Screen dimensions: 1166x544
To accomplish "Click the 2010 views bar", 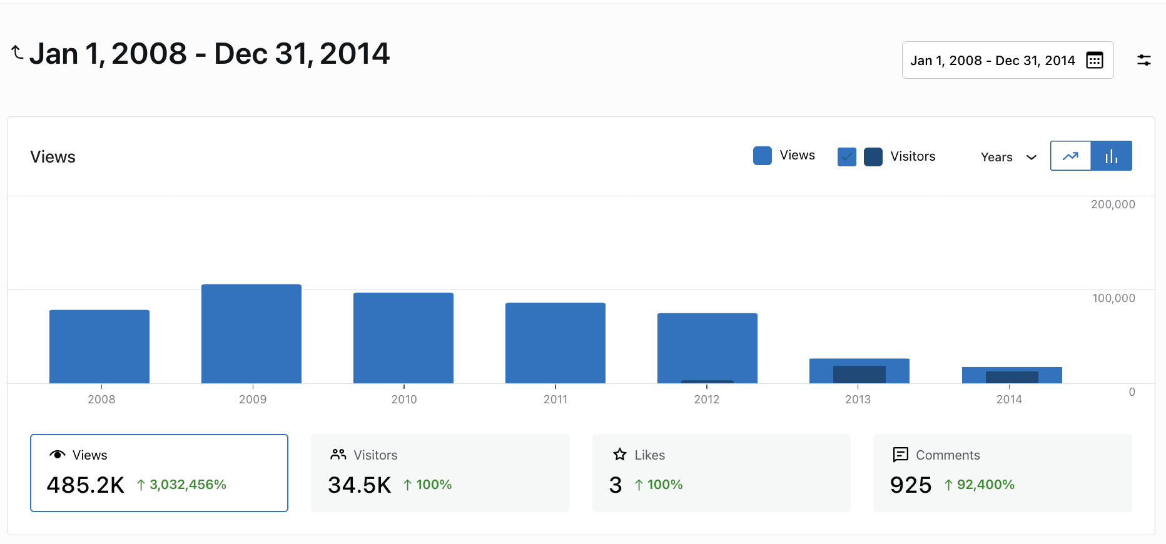I will click(403, 338).
